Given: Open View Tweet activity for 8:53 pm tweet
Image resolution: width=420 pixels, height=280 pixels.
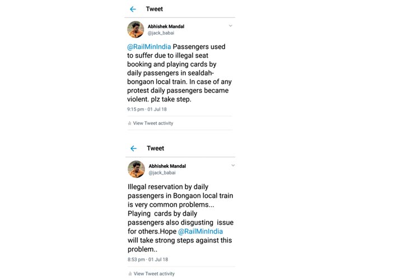Looking at the screenshot, I should click(x=154, y=274).
